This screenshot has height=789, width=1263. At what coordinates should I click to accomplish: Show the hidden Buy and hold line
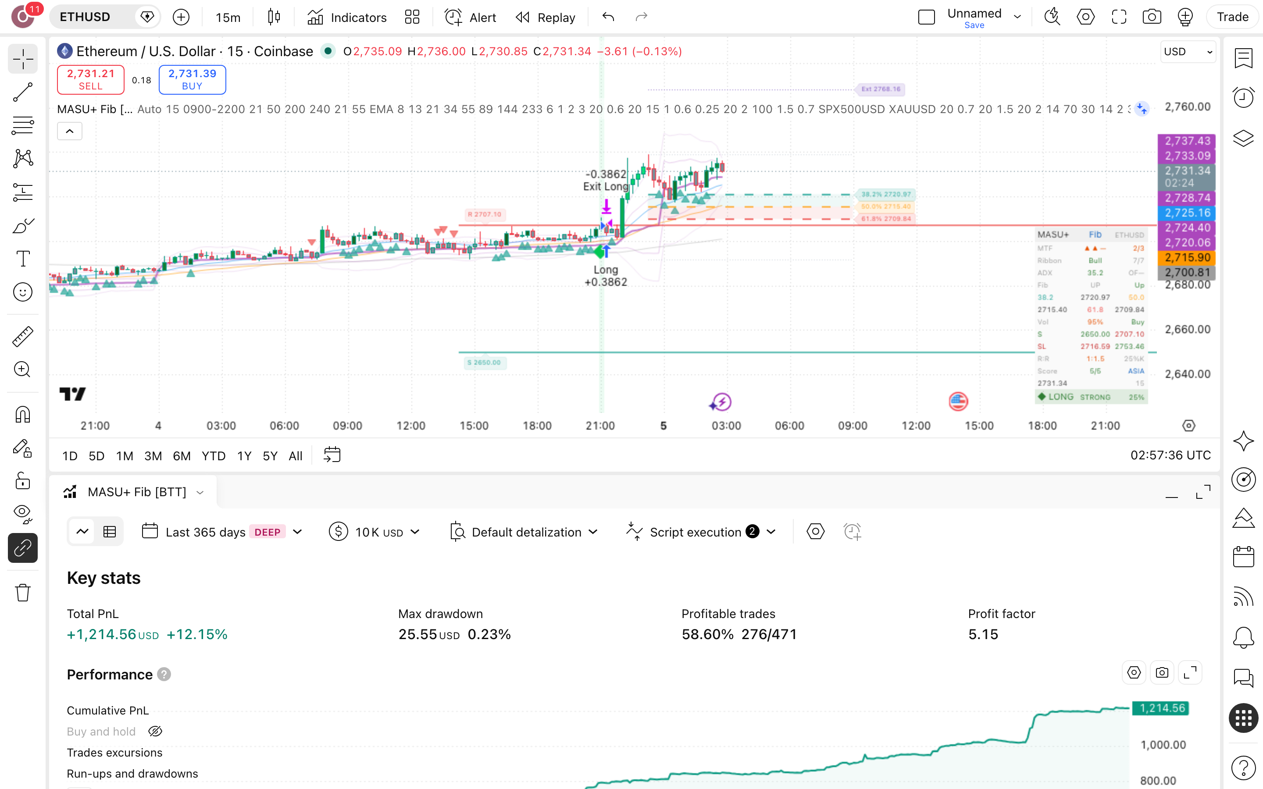(x=155, y=732)
